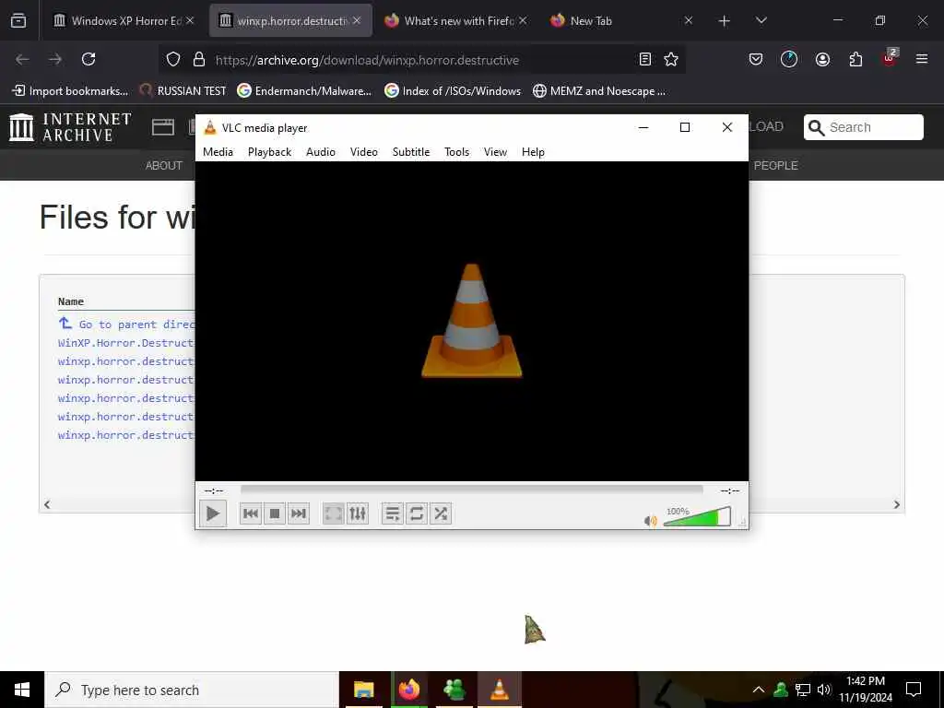944x708 pixels.
Task: Open the ABOUT link in Archive nav
Action: pos(164,166)
